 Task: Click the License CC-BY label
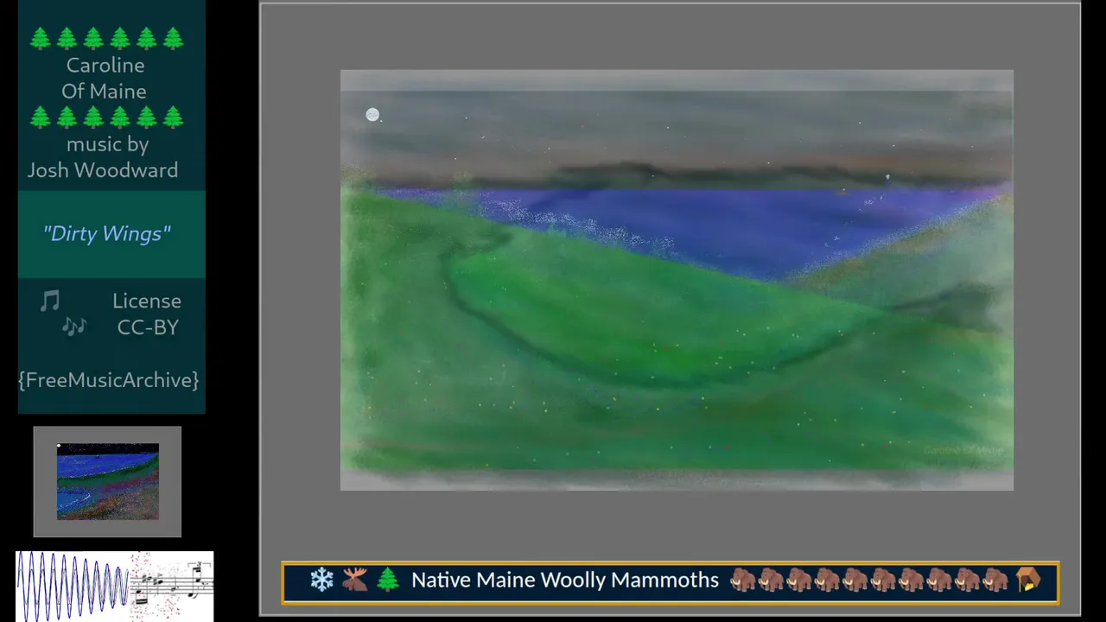pos(147,314)
